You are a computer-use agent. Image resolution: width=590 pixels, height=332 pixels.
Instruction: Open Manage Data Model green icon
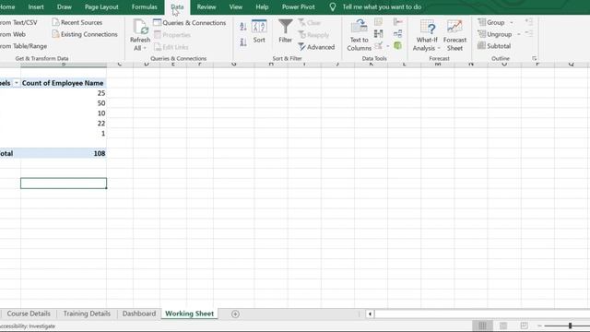[397, 46]
